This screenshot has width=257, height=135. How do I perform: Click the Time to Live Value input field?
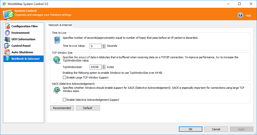click(x=95, y=46)
